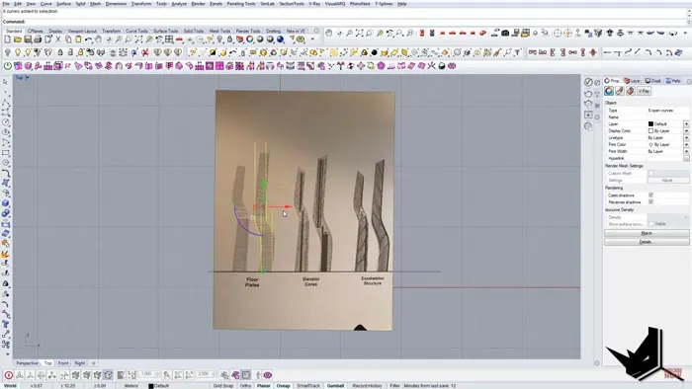
Task: Click the pink circular icon ending bottom toolbar
Action: tap(268, 375)
